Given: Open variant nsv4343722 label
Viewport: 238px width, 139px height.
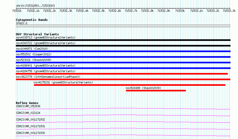Looking at the screenshot, I should pyautogui.click(x=46, y=43).
